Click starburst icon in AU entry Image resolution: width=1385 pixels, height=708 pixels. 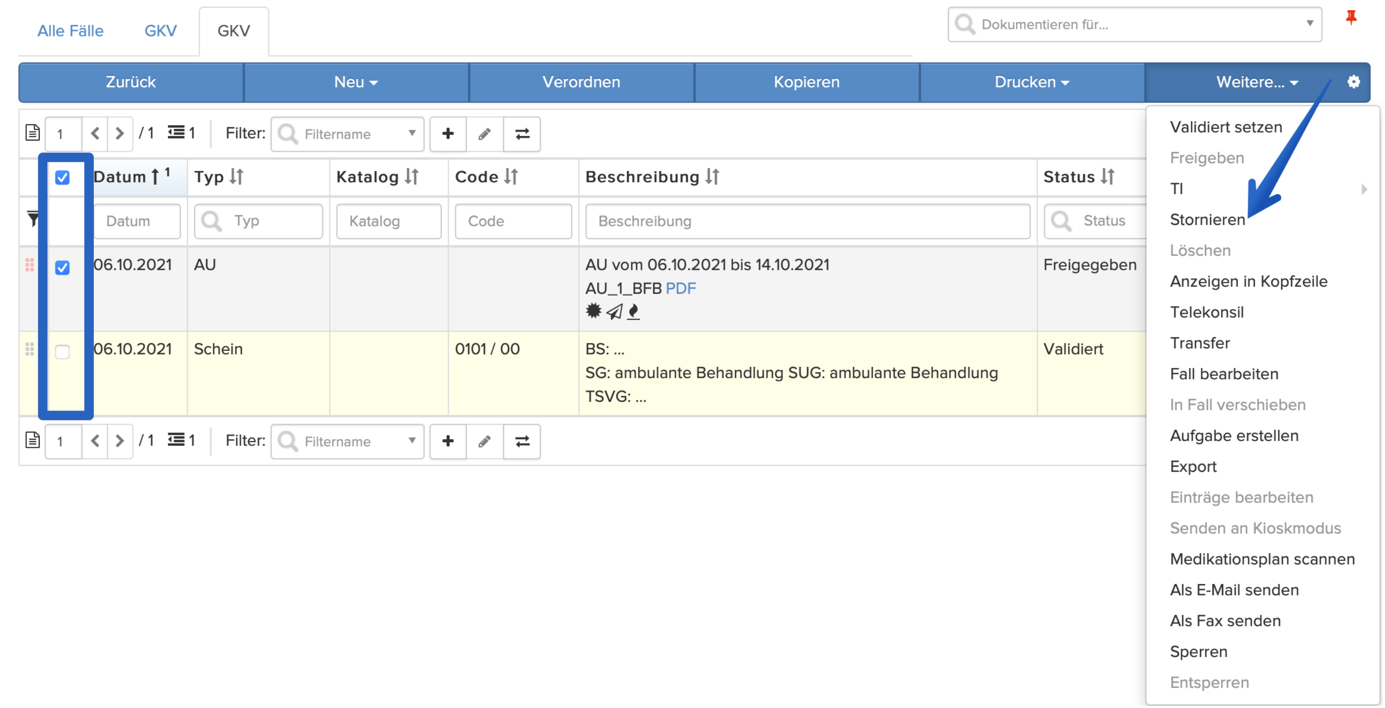click(593, 311)
